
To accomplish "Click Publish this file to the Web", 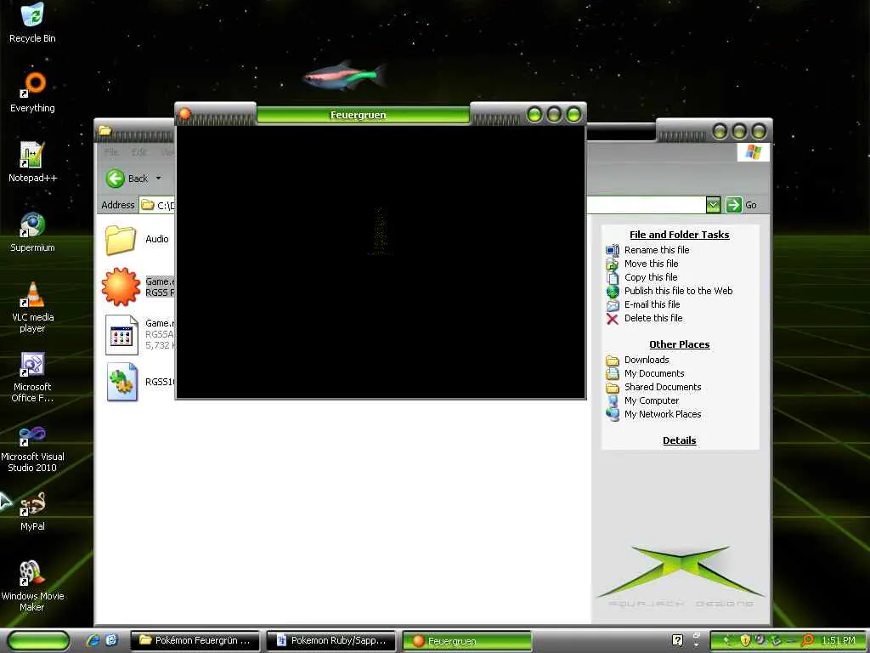I will tap(678, 291).
